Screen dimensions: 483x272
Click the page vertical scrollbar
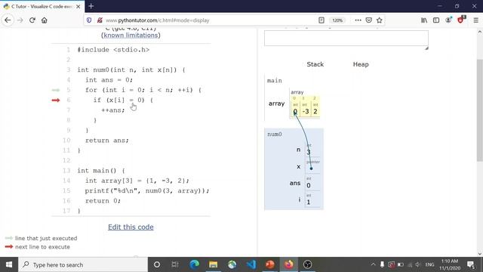[x=480, y=110]
